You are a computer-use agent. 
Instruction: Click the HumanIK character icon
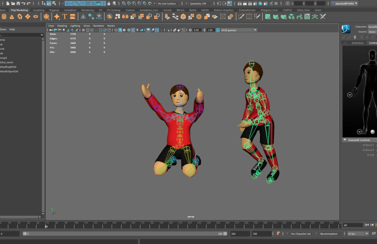click(x=346, y=29)
